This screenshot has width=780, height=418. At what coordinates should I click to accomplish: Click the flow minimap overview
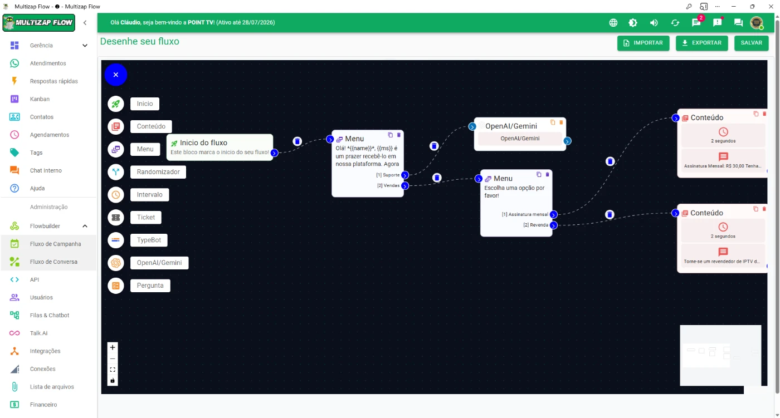click(x=720, y=355)
